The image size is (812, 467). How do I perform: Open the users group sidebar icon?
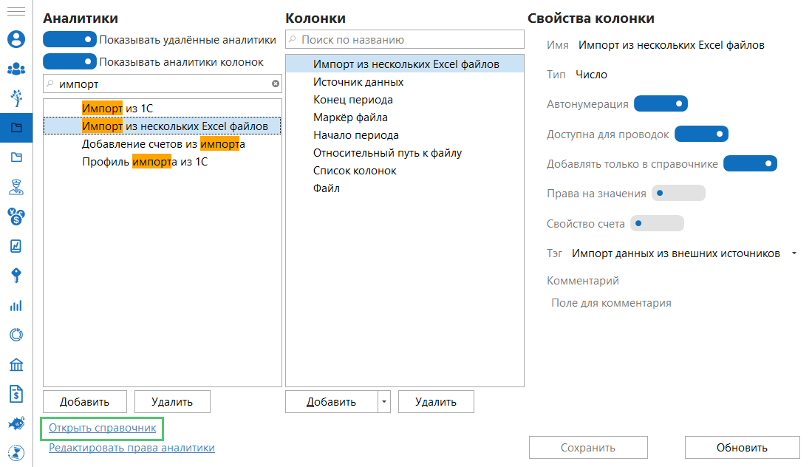(16, 69)
